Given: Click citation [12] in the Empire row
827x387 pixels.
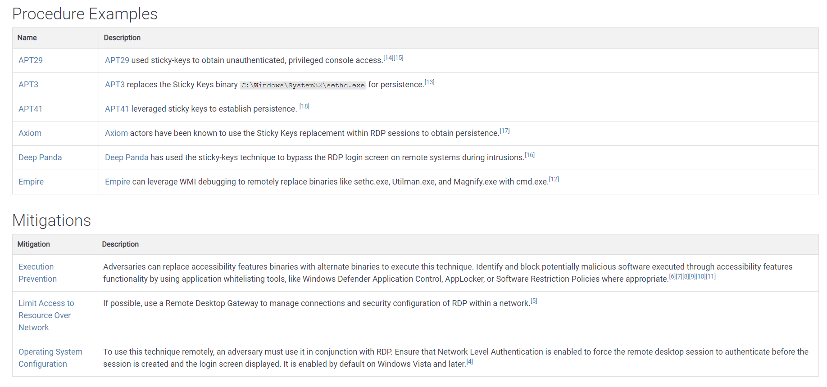Looking at the screenshot, I should click(x=554, y=180).
